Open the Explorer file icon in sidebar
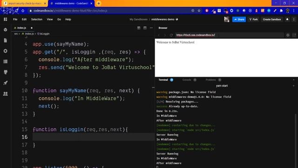This screenshot has width=298, height=168. [5, 41]
